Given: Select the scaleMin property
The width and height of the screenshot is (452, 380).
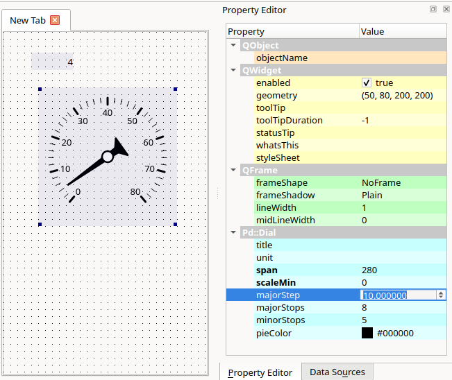Looking at the screenshot, I should (350, 282).
